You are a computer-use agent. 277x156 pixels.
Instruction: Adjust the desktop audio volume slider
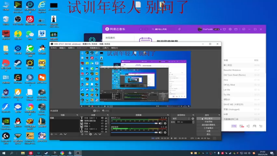pos(134,132)
